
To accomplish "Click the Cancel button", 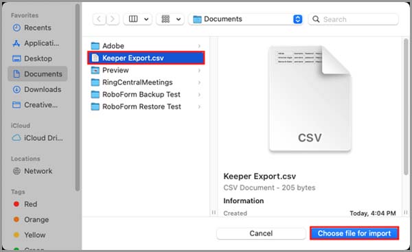I will (261, 233).
